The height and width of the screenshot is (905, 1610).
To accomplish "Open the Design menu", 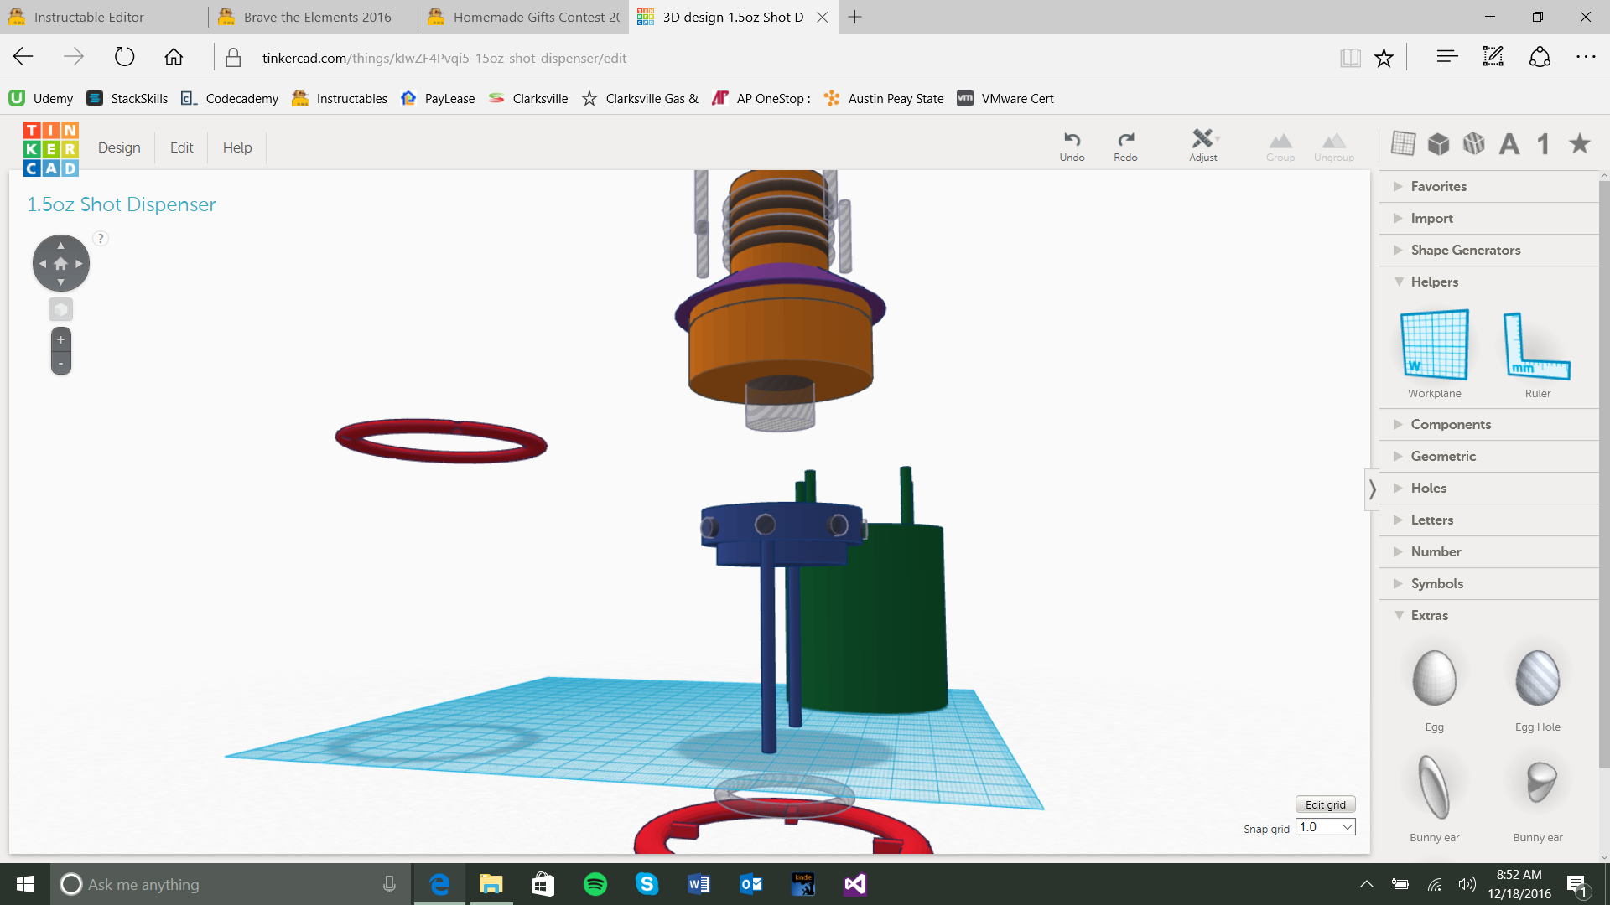I will [x=119, y=147].
